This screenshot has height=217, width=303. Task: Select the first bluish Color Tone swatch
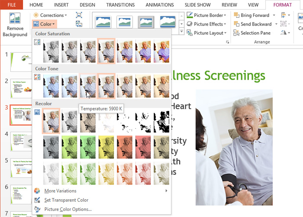click(x=51, y=86)
